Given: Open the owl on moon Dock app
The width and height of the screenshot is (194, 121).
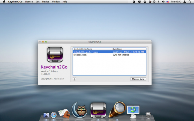Looking at the screenshot, I should pyautogui.click(x=79, y=110).
